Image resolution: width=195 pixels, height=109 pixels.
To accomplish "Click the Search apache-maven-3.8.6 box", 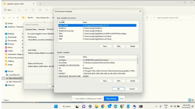I will click(172, 18).
